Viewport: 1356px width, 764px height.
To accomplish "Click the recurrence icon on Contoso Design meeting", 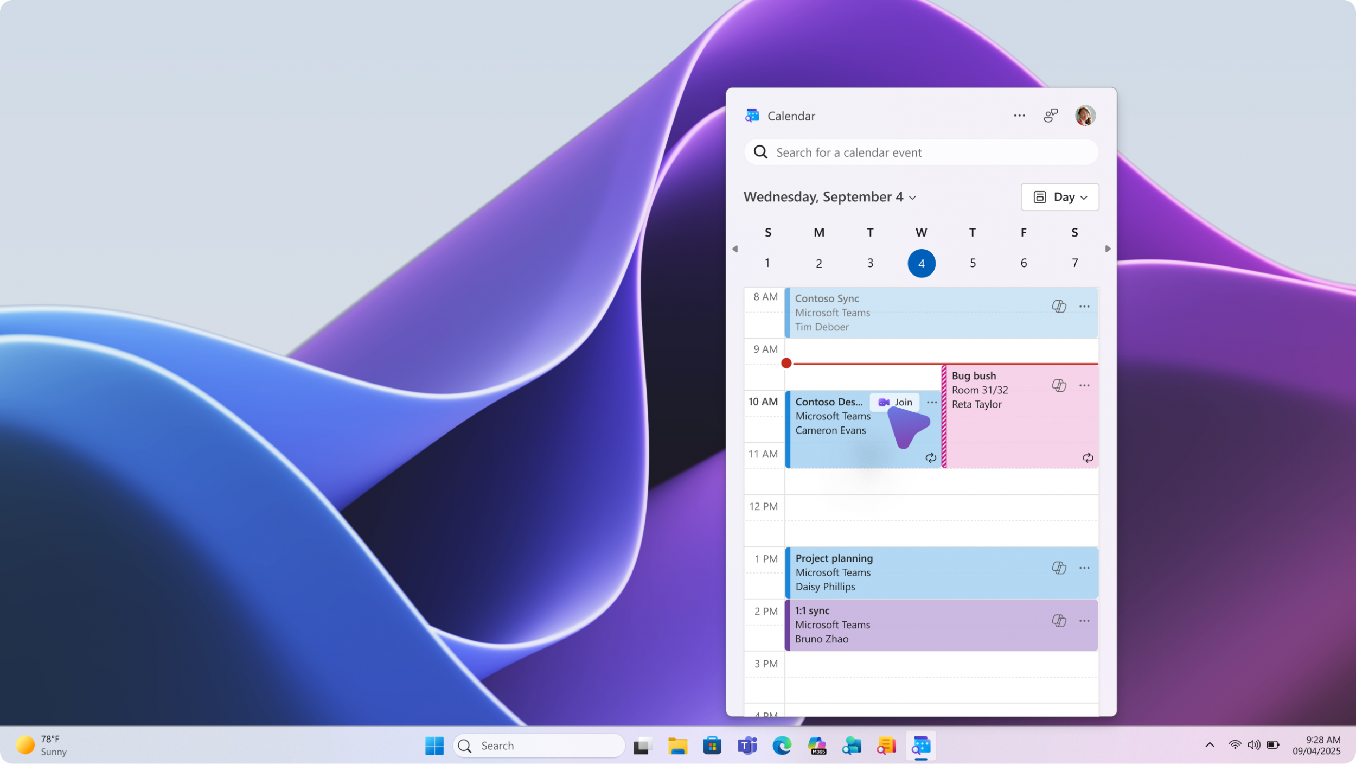I will (x=931, y=457).
